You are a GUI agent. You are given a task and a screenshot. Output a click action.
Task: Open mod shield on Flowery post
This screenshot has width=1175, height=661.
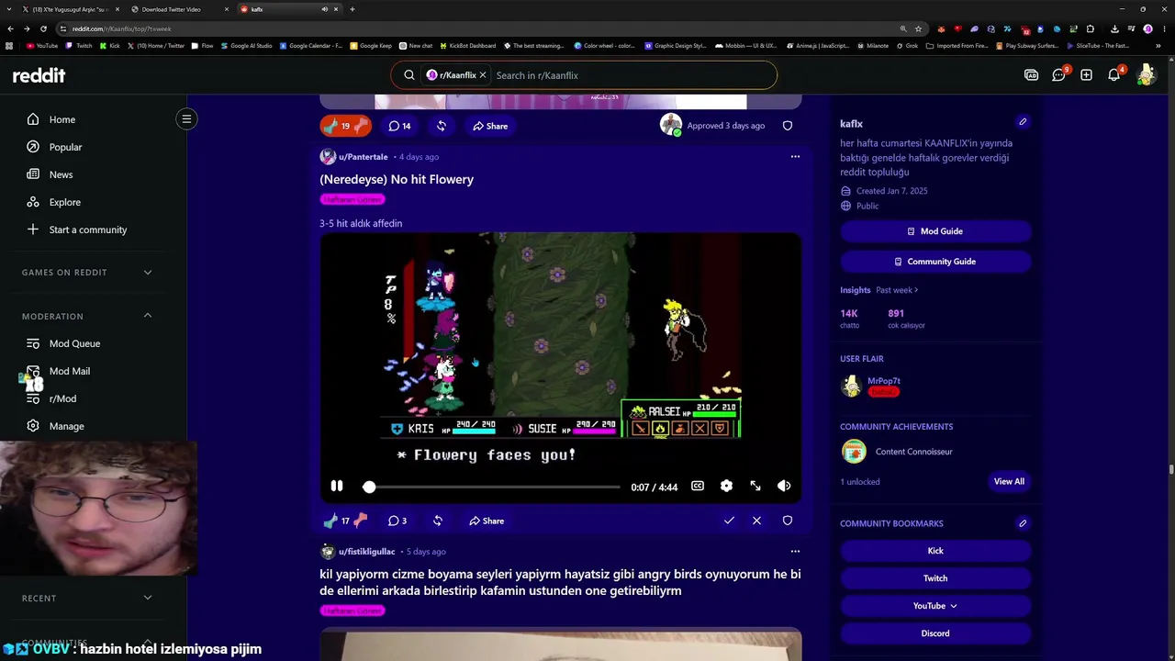787,521
